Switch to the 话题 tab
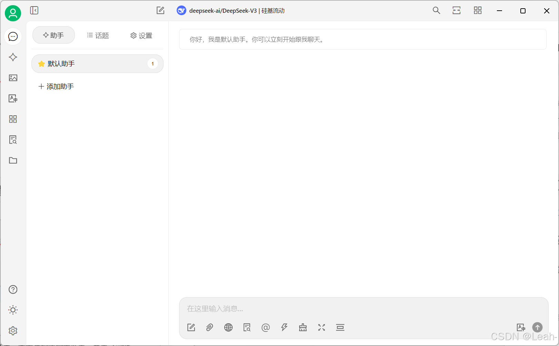Image resolution: width=559 pixels, height=346 pixels. click(98, 35)
